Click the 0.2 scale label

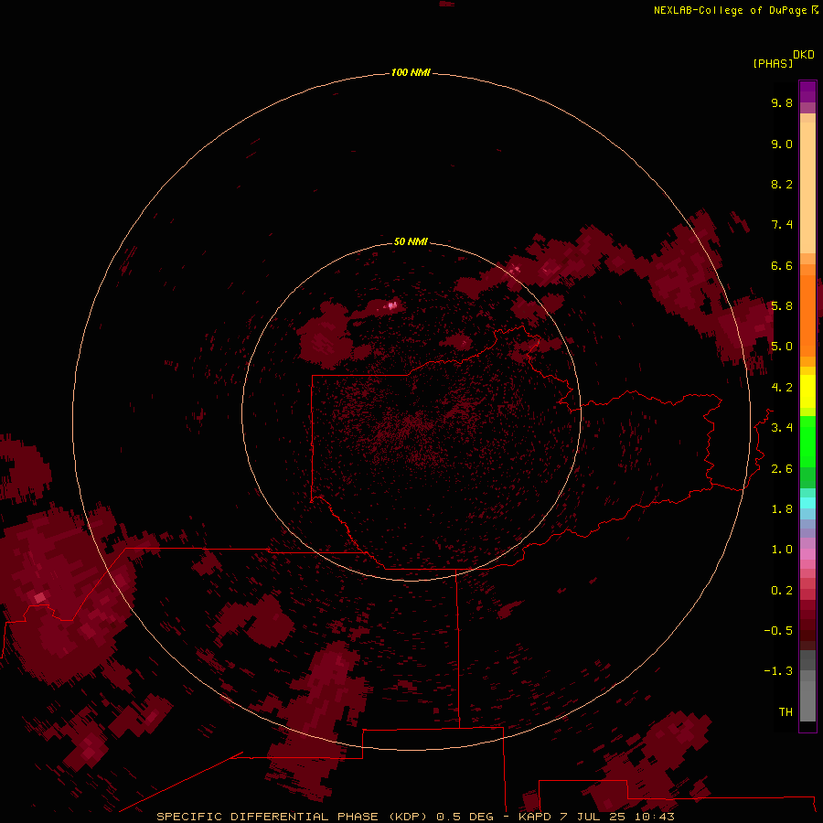[782, 591]
